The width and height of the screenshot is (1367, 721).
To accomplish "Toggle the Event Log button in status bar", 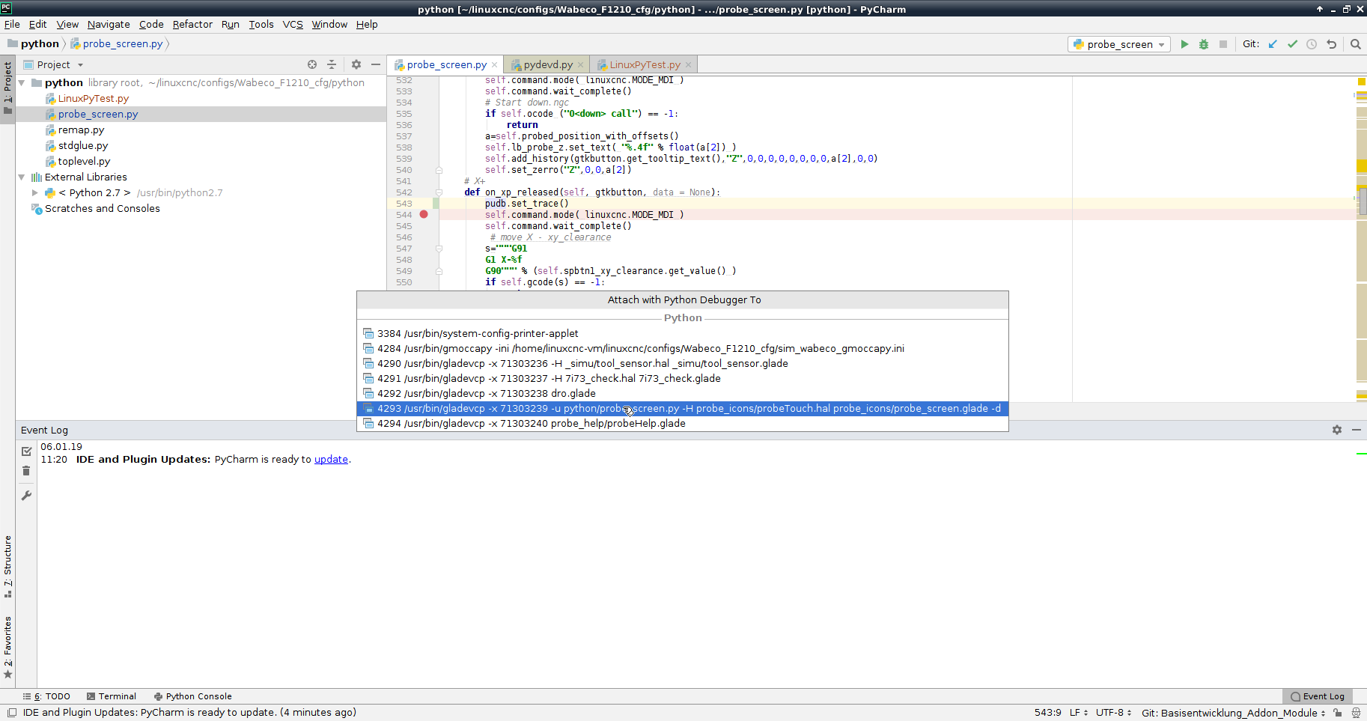I will (x=1318, y=696).
